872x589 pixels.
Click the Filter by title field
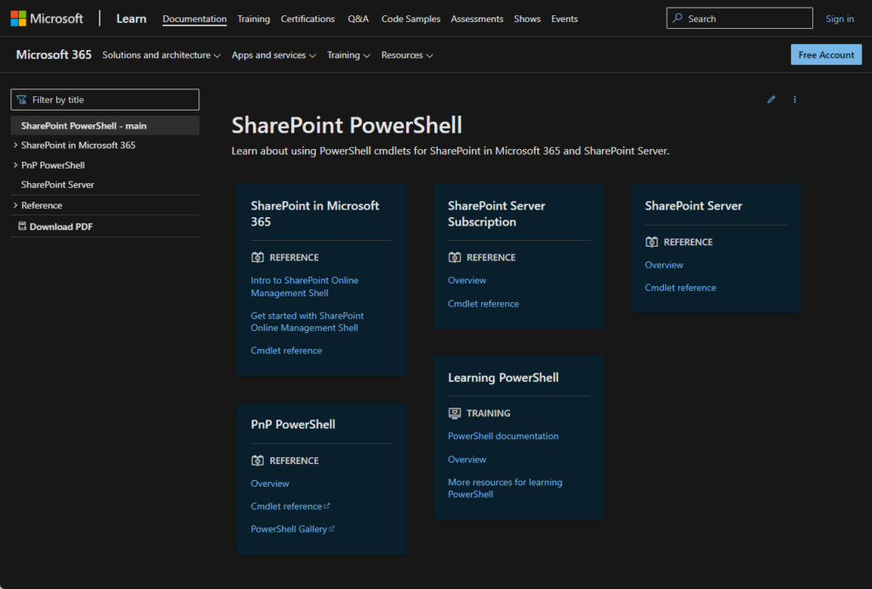(x=105, y=100)
